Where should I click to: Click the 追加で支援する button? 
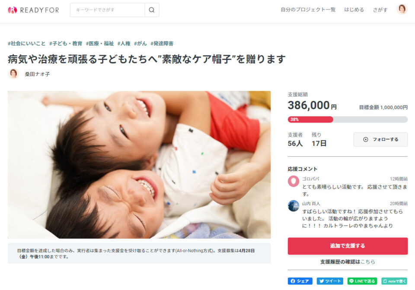click(x=348, y=246)
